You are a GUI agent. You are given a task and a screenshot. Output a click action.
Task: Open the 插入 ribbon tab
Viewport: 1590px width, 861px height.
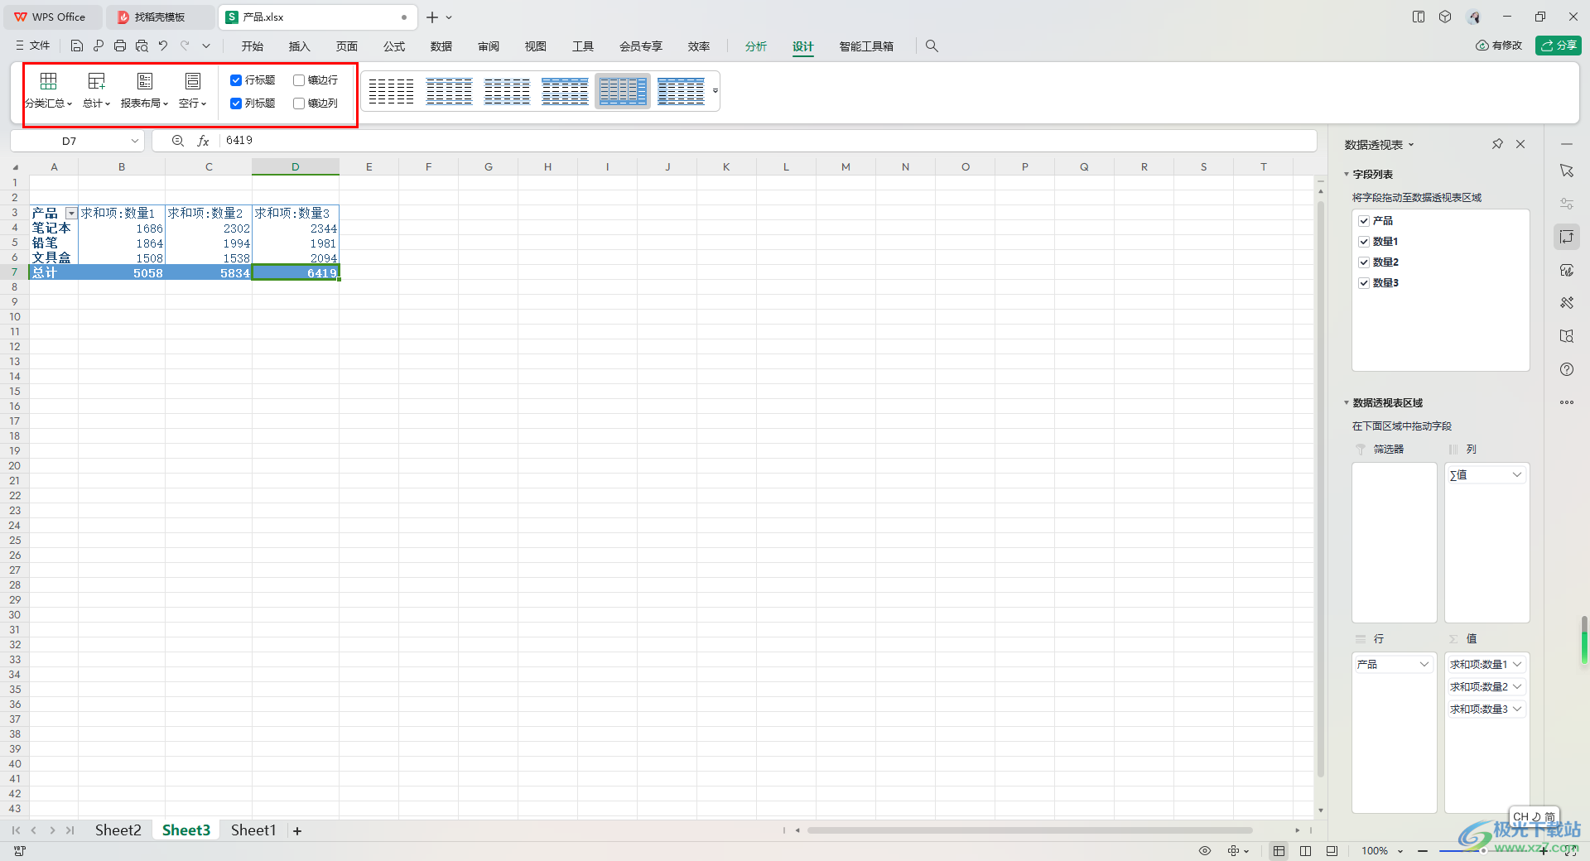(300, 46)
